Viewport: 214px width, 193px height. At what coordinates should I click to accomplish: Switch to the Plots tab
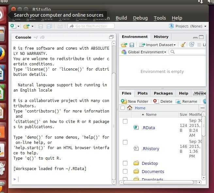[x=142, y=93]
